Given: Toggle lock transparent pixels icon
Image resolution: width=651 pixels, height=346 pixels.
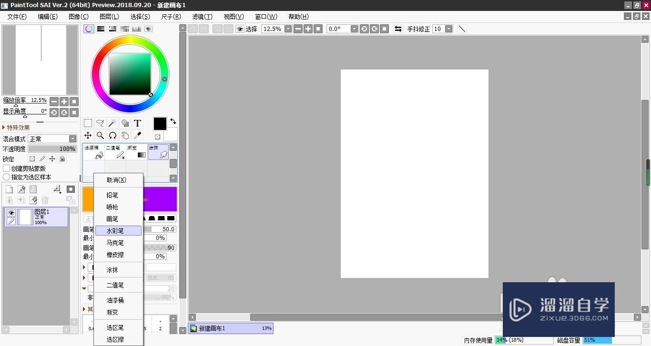Looking at the screenshot, I should click(32, 158).
